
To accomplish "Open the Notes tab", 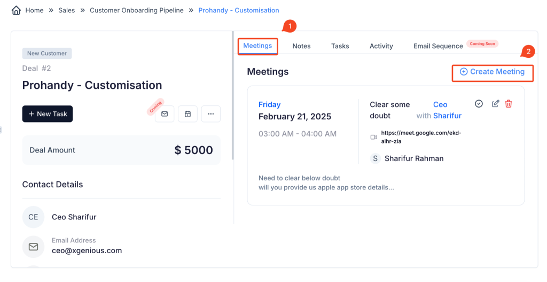I will tap(301, 46).
